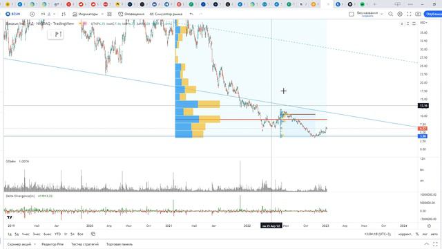Image resolution: width=442 pixels, height=249 pixels.
Task: Click the blue 3.98 price label
Action: tap(423, 136)
